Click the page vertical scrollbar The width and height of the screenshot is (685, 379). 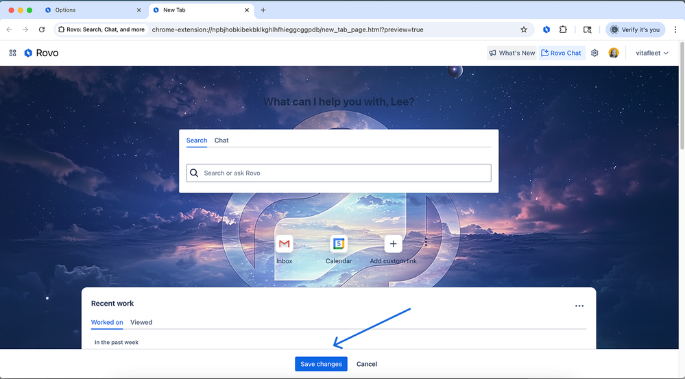pyautogui.click(x=682, y=96)
